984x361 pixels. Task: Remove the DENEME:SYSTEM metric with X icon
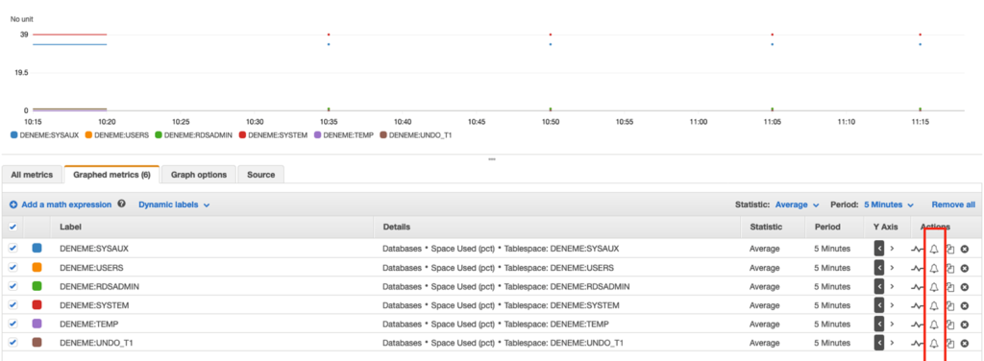[965, 305]
